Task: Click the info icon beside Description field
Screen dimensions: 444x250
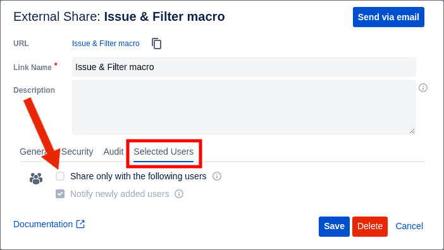Action: 423,88
